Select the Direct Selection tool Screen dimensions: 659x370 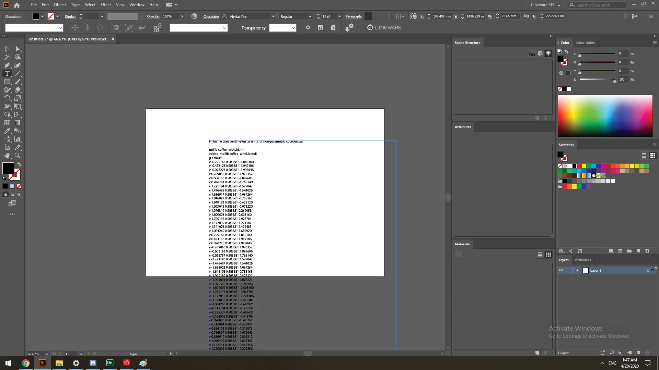(x=18, y=49)
